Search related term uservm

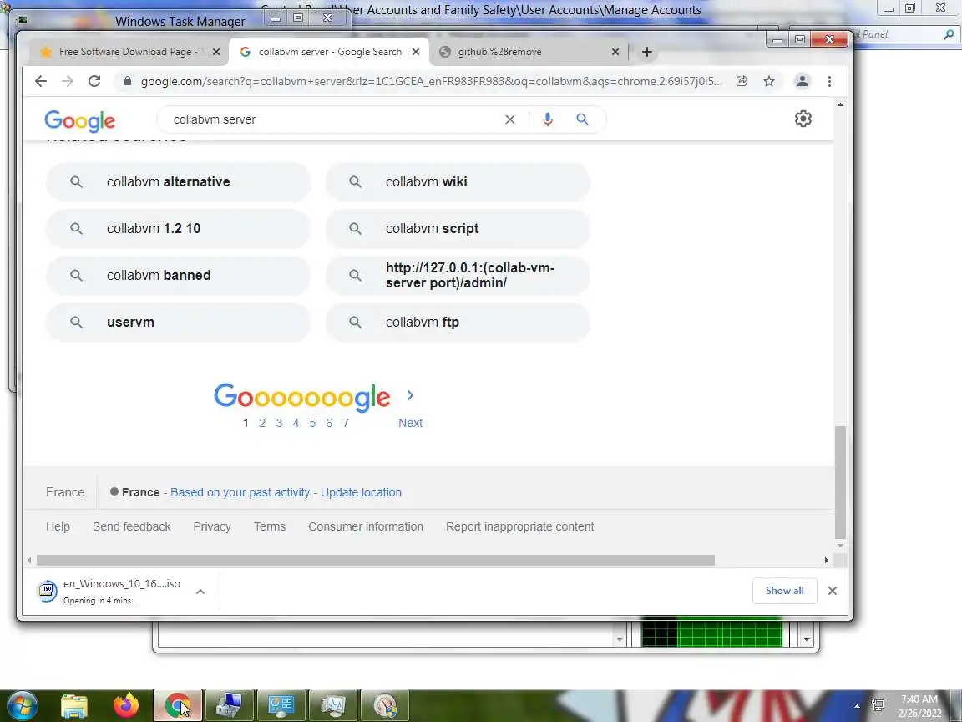(178, 322)
